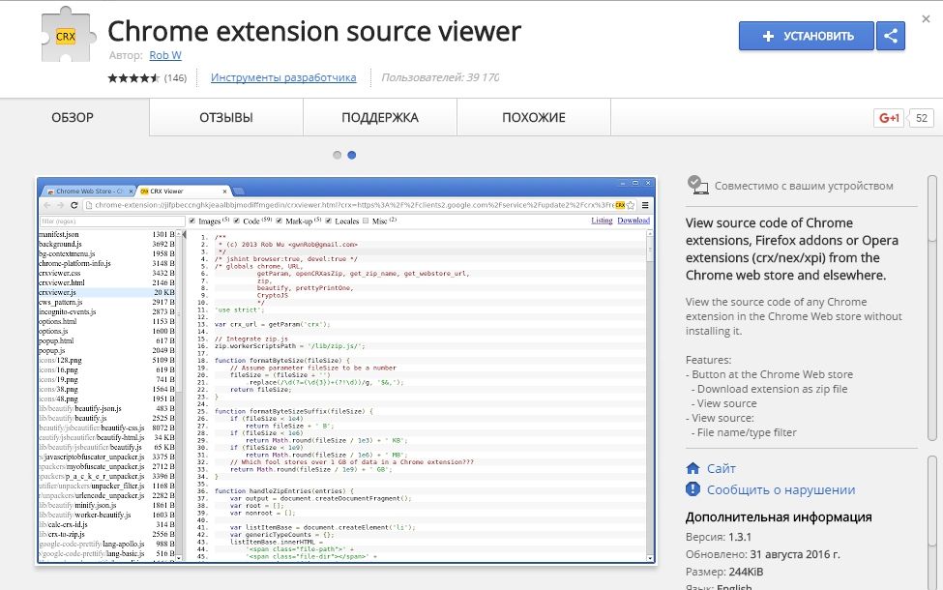Switch to the ОБЗОР tab
This screenshot has width=943, height=590.
73,117
